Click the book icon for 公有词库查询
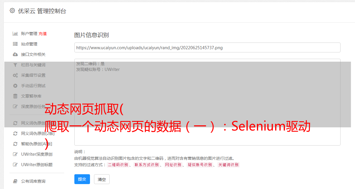 pyautogui.click(x=15, y=181)
